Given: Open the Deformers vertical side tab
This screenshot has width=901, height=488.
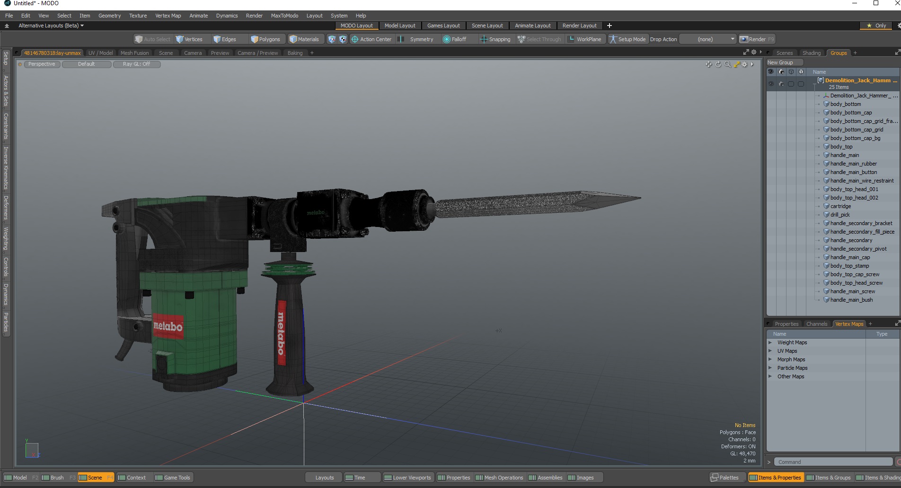Looking at the screenshot, I should [x=6, y=207].
